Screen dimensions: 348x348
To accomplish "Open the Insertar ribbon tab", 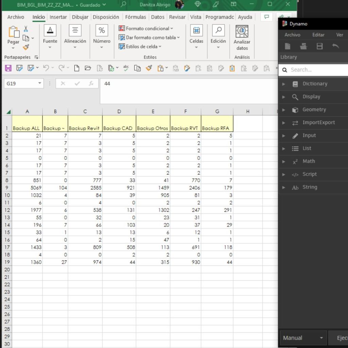I will (58, 17).
